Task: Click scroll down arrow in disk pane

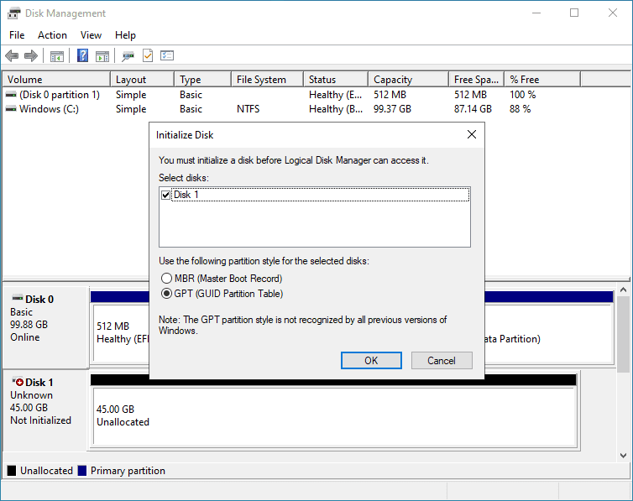Action: (x=623, y=456)
